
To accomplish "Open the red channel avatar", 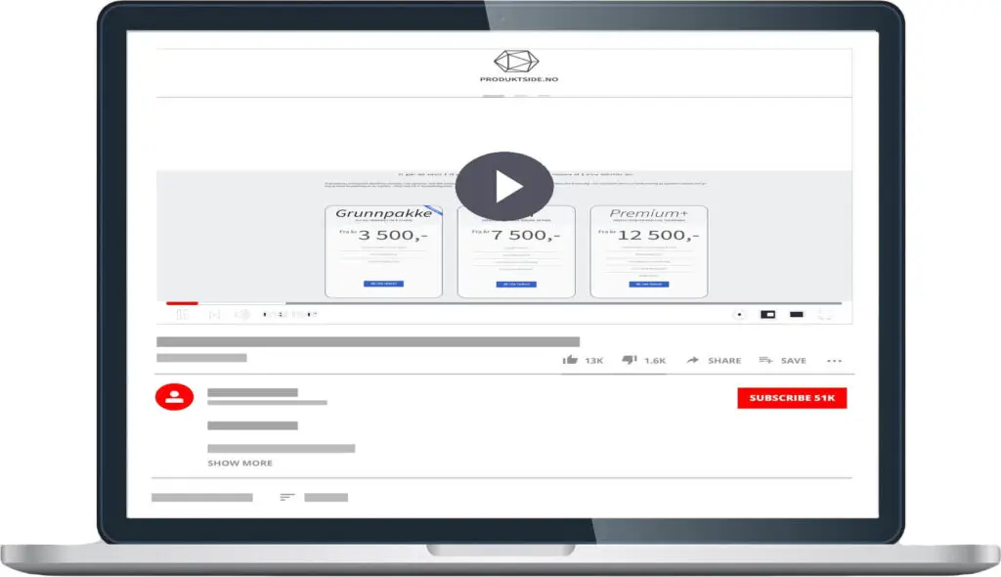I will coord(174,397).
